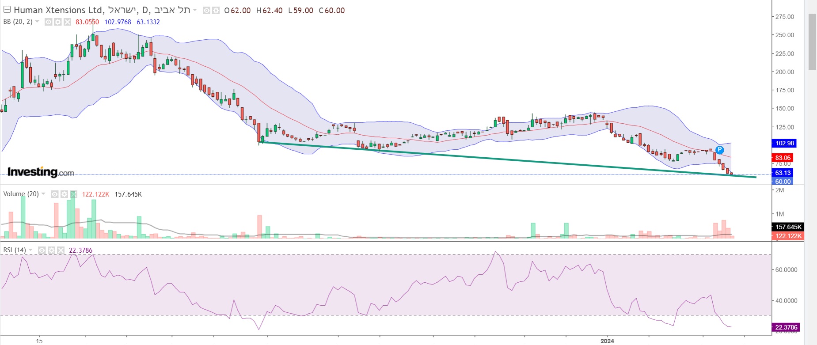
Task: Click the 15 date label on the time axis
Action: [x=39, y=341]
